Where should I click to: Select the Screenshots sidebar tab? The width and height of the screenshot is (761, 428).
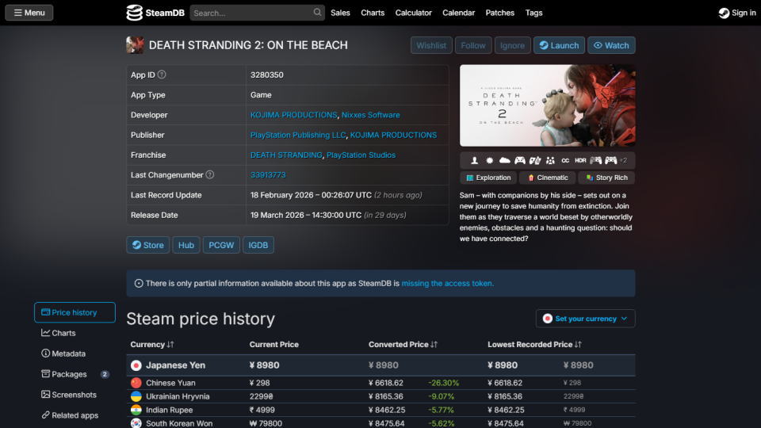click(x=75, y=395)
